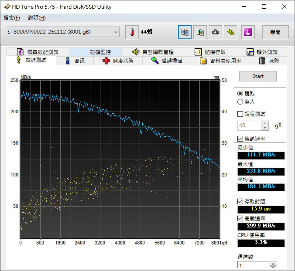Open the 額外測試 tab

coord(262,52)
